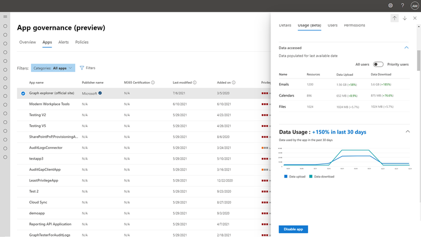
Task: Click the Resources column header
Action: tap(313, 75)
